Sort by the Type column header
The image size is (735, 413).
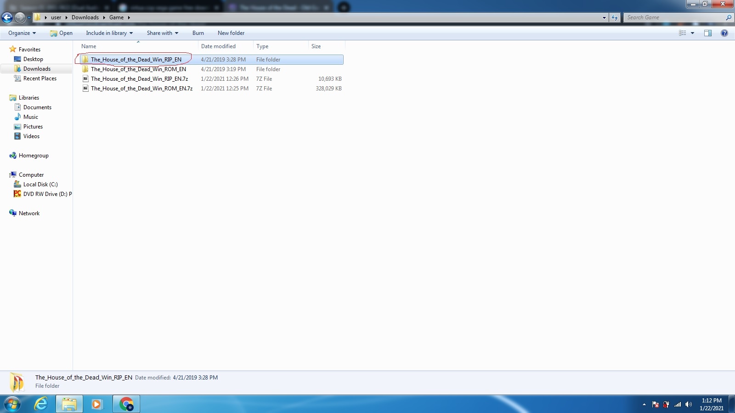[281, 46]
